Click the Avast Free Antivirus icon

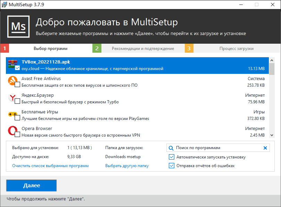coord(13,80)
